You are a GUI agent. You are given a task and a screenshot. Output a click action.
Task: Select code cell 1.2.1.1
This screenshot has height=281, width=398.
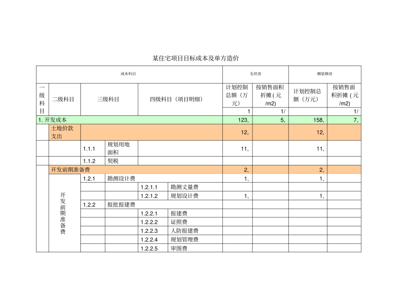coord(153,187)
